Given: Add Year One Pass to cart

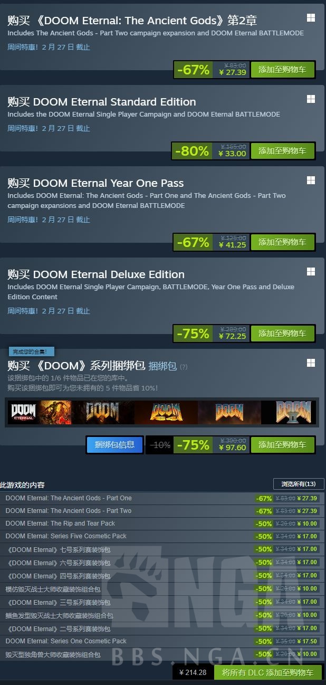Looking at the screenshot, I should pyautogui.click(x=282, y=242).
